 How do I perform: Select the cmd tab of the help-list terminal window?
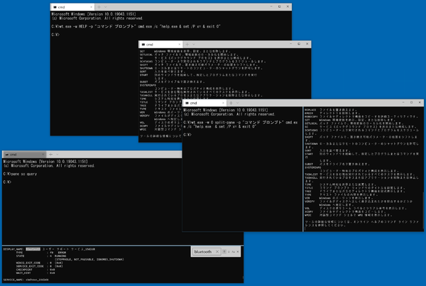click(160, 44)
